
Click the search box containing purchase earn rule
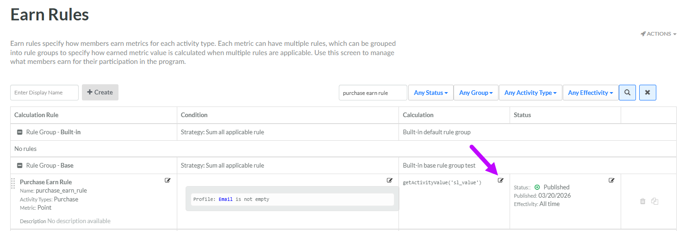pos(373,93)
